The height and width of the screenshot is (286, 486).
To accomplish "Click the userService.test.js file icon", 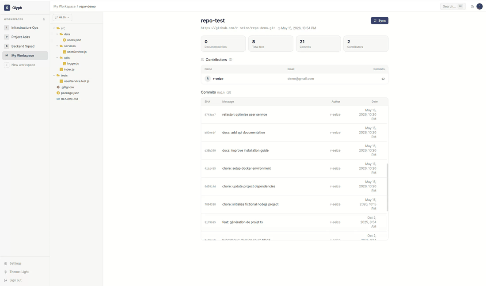I will click(x=61, y=81).
